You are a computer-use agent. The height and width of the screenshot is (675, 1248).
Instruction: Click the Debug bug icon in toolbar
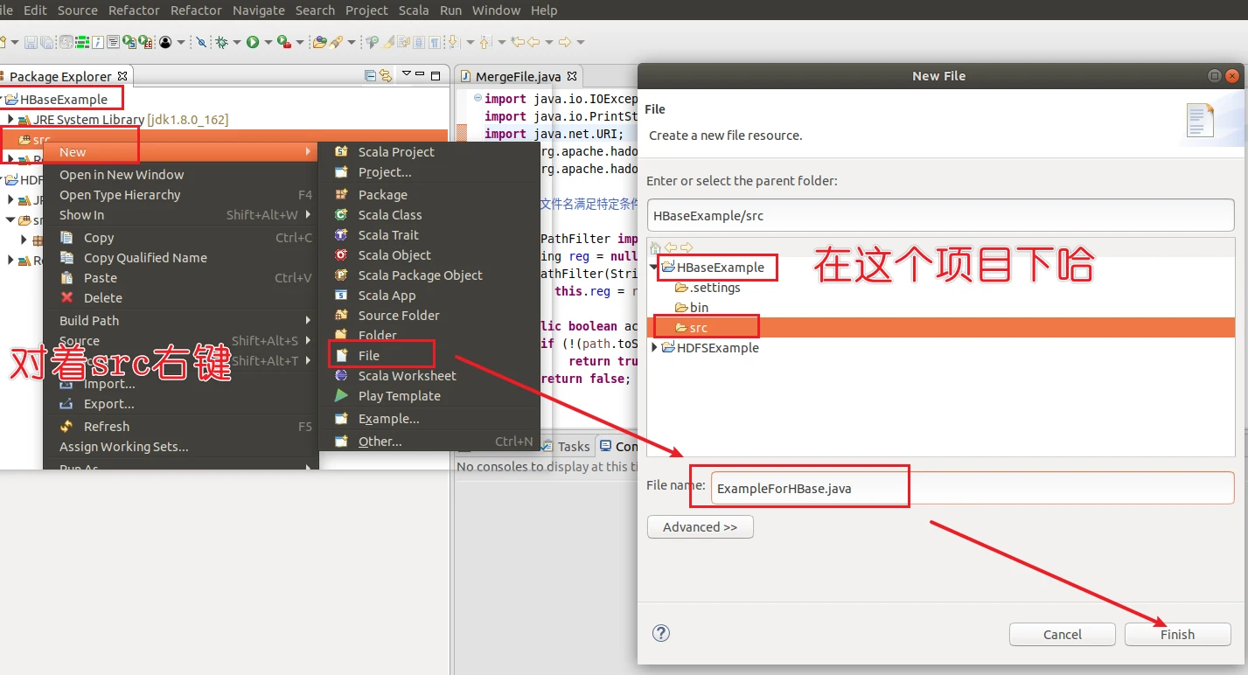coord(222,42)
